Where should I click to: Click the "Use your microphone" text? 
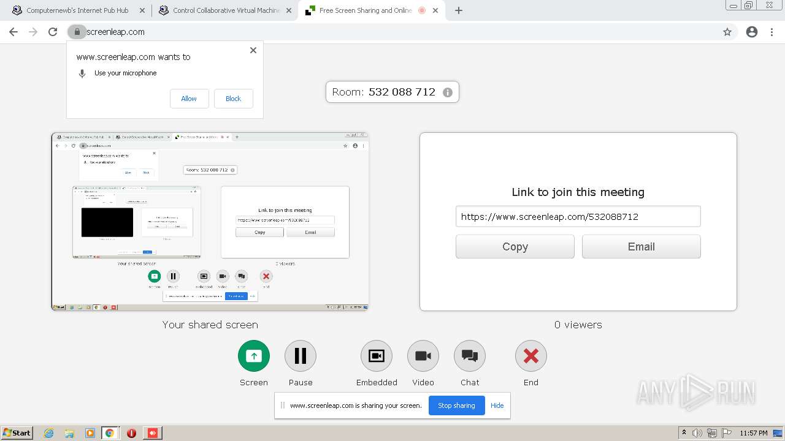point(126,73)
